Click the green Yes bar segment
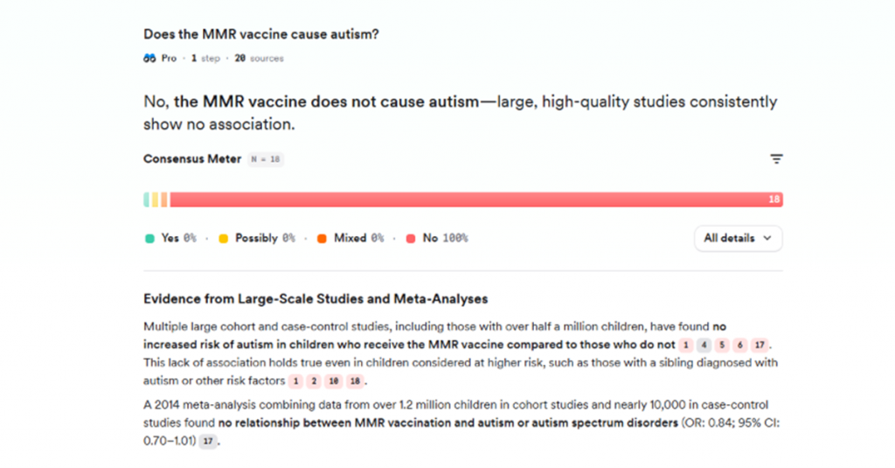Screen dimensions: 895x468 point(147,199)
